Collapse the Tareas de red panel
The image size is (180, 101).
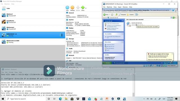122,21
